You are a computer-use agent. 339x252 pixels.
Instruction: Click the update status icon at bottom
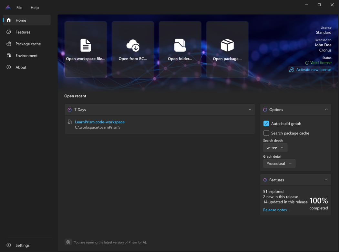pos(68,242)
